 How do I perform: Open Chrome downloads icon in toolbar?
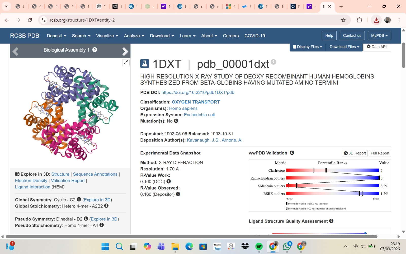tap(376, 20)
